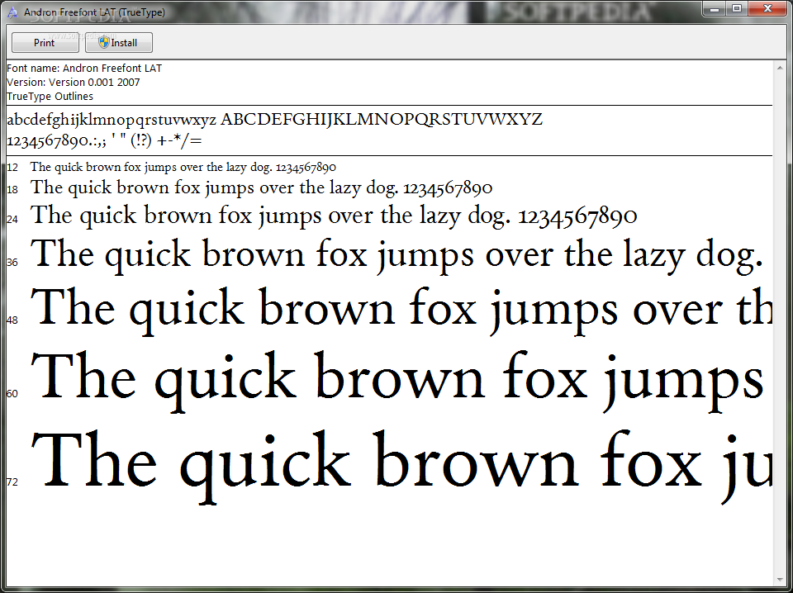Click the scrollbar down arrow
This screenshot has height=593, width=793.
[x=780, y=580]
